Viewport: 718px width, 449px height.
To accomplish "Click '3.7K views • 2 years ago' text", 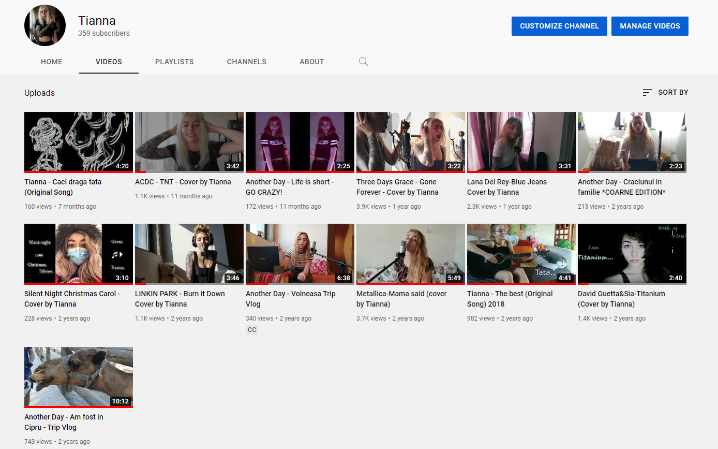I will [x=390, y=318].
